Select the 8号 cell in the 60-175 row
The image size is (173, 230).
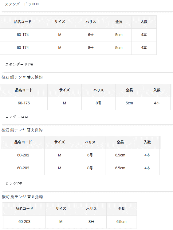[98, 103]
